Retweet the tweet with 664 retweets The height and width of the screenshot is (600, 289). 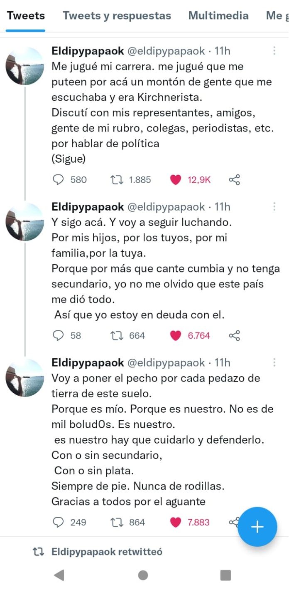[116, 335]
